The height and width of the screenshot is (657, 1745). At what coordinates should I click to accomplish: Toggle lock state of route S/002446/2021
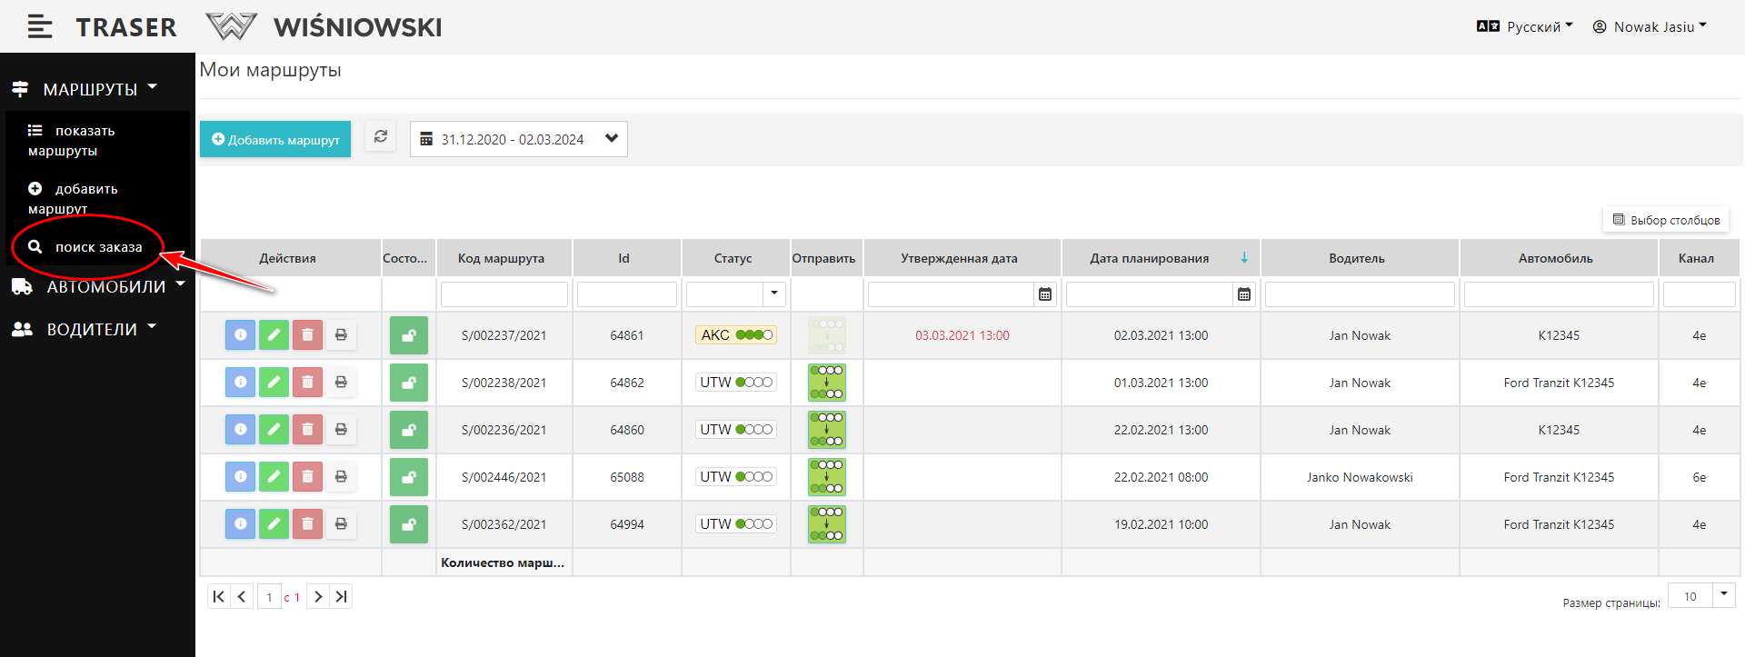409,477
